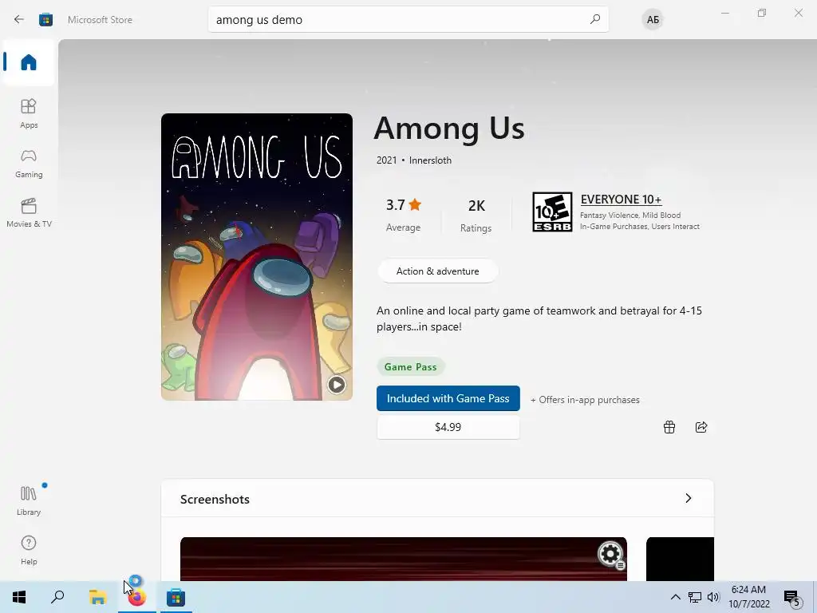The height and width of the screenshot is (613, 817).
Task: Click the Microsoft Store logo icon
Action: click(45, 20)
